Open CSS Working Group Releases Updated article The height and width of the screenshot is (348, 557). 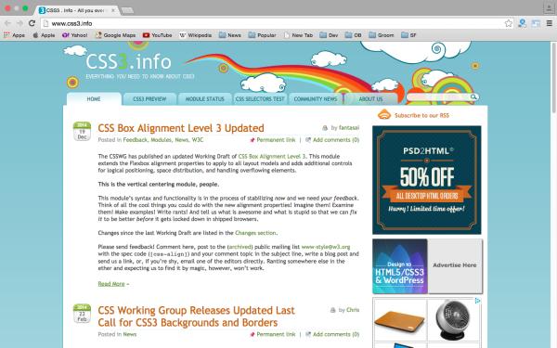(196, 316)
